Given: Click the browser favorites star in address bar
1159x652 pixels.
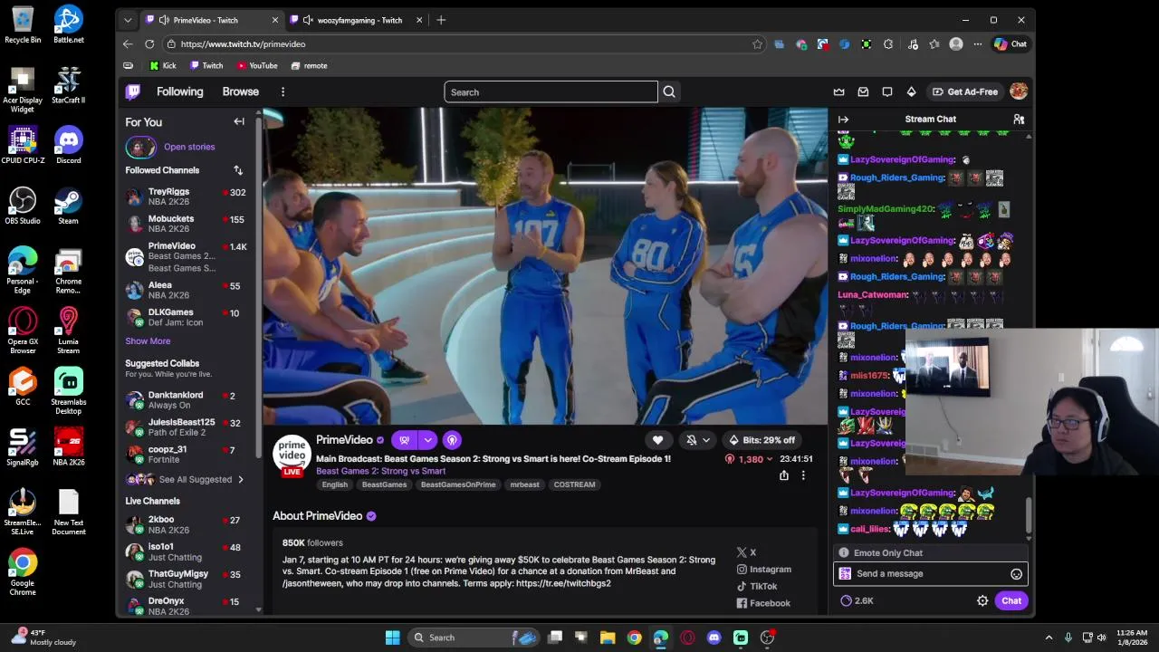Looking at the screenshot, I should click(x=757, y=43).
